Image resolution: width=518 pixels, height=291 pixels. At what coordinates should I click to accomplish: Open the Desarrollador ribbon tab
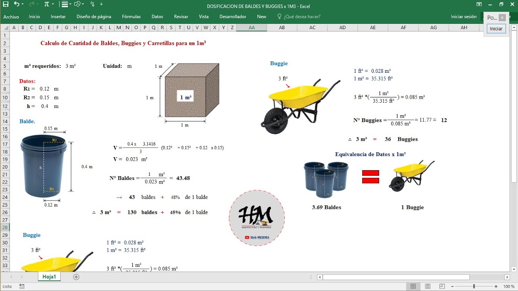[233, 17]
